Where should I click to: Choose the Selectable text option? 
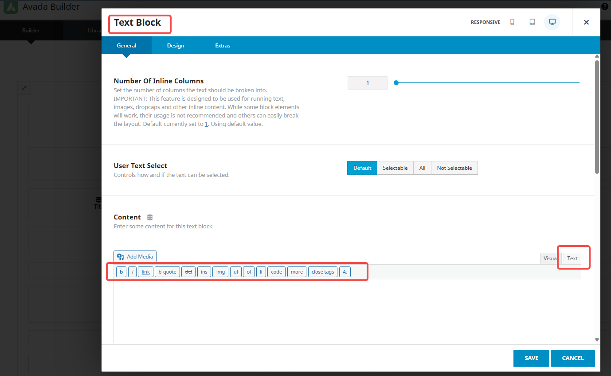[x=395, y=168]
